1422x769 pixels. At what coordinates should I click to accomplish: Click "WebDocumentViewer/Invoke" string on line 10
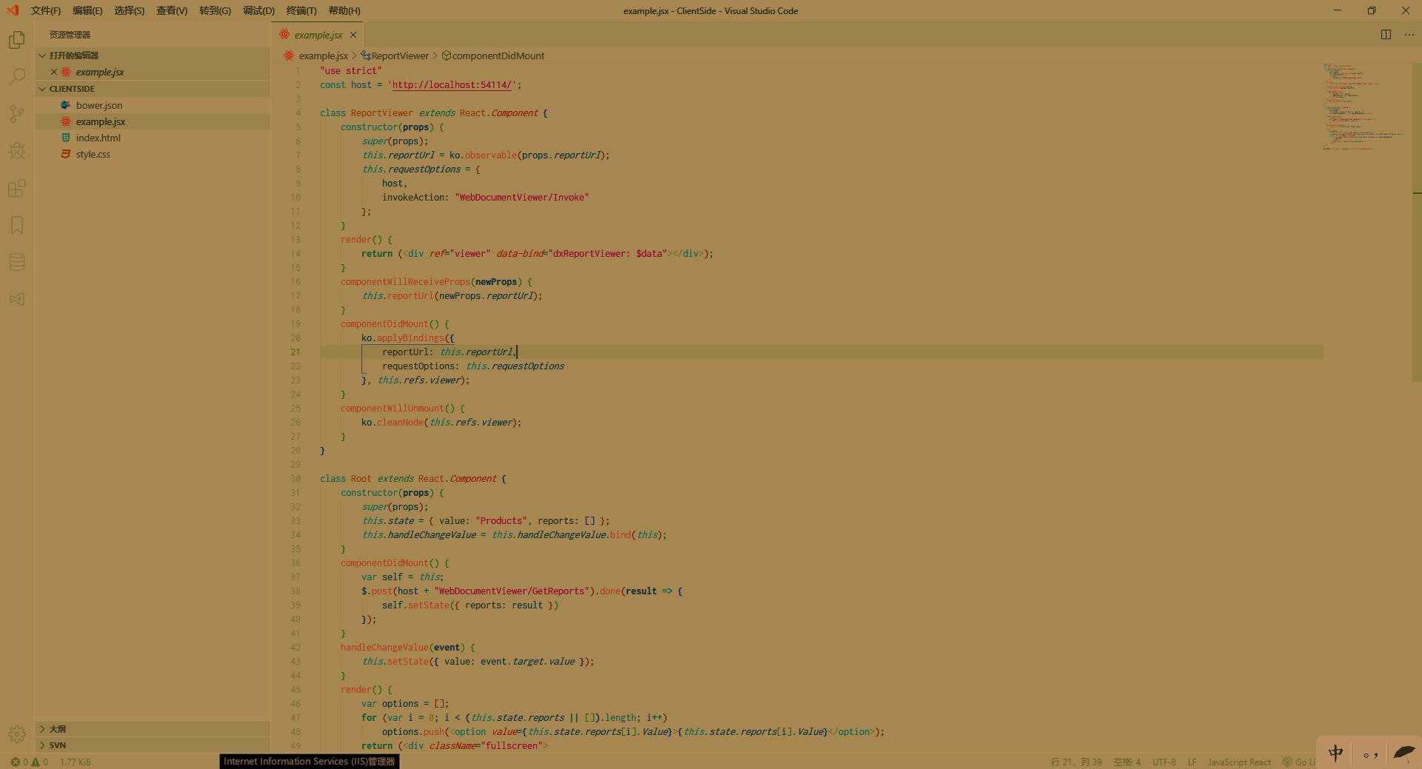point(522,198)
